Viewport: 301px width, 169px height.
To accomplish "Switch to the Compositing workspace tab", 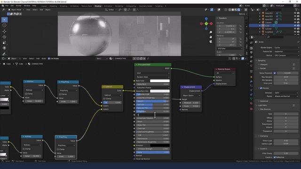I will (131, 6).
